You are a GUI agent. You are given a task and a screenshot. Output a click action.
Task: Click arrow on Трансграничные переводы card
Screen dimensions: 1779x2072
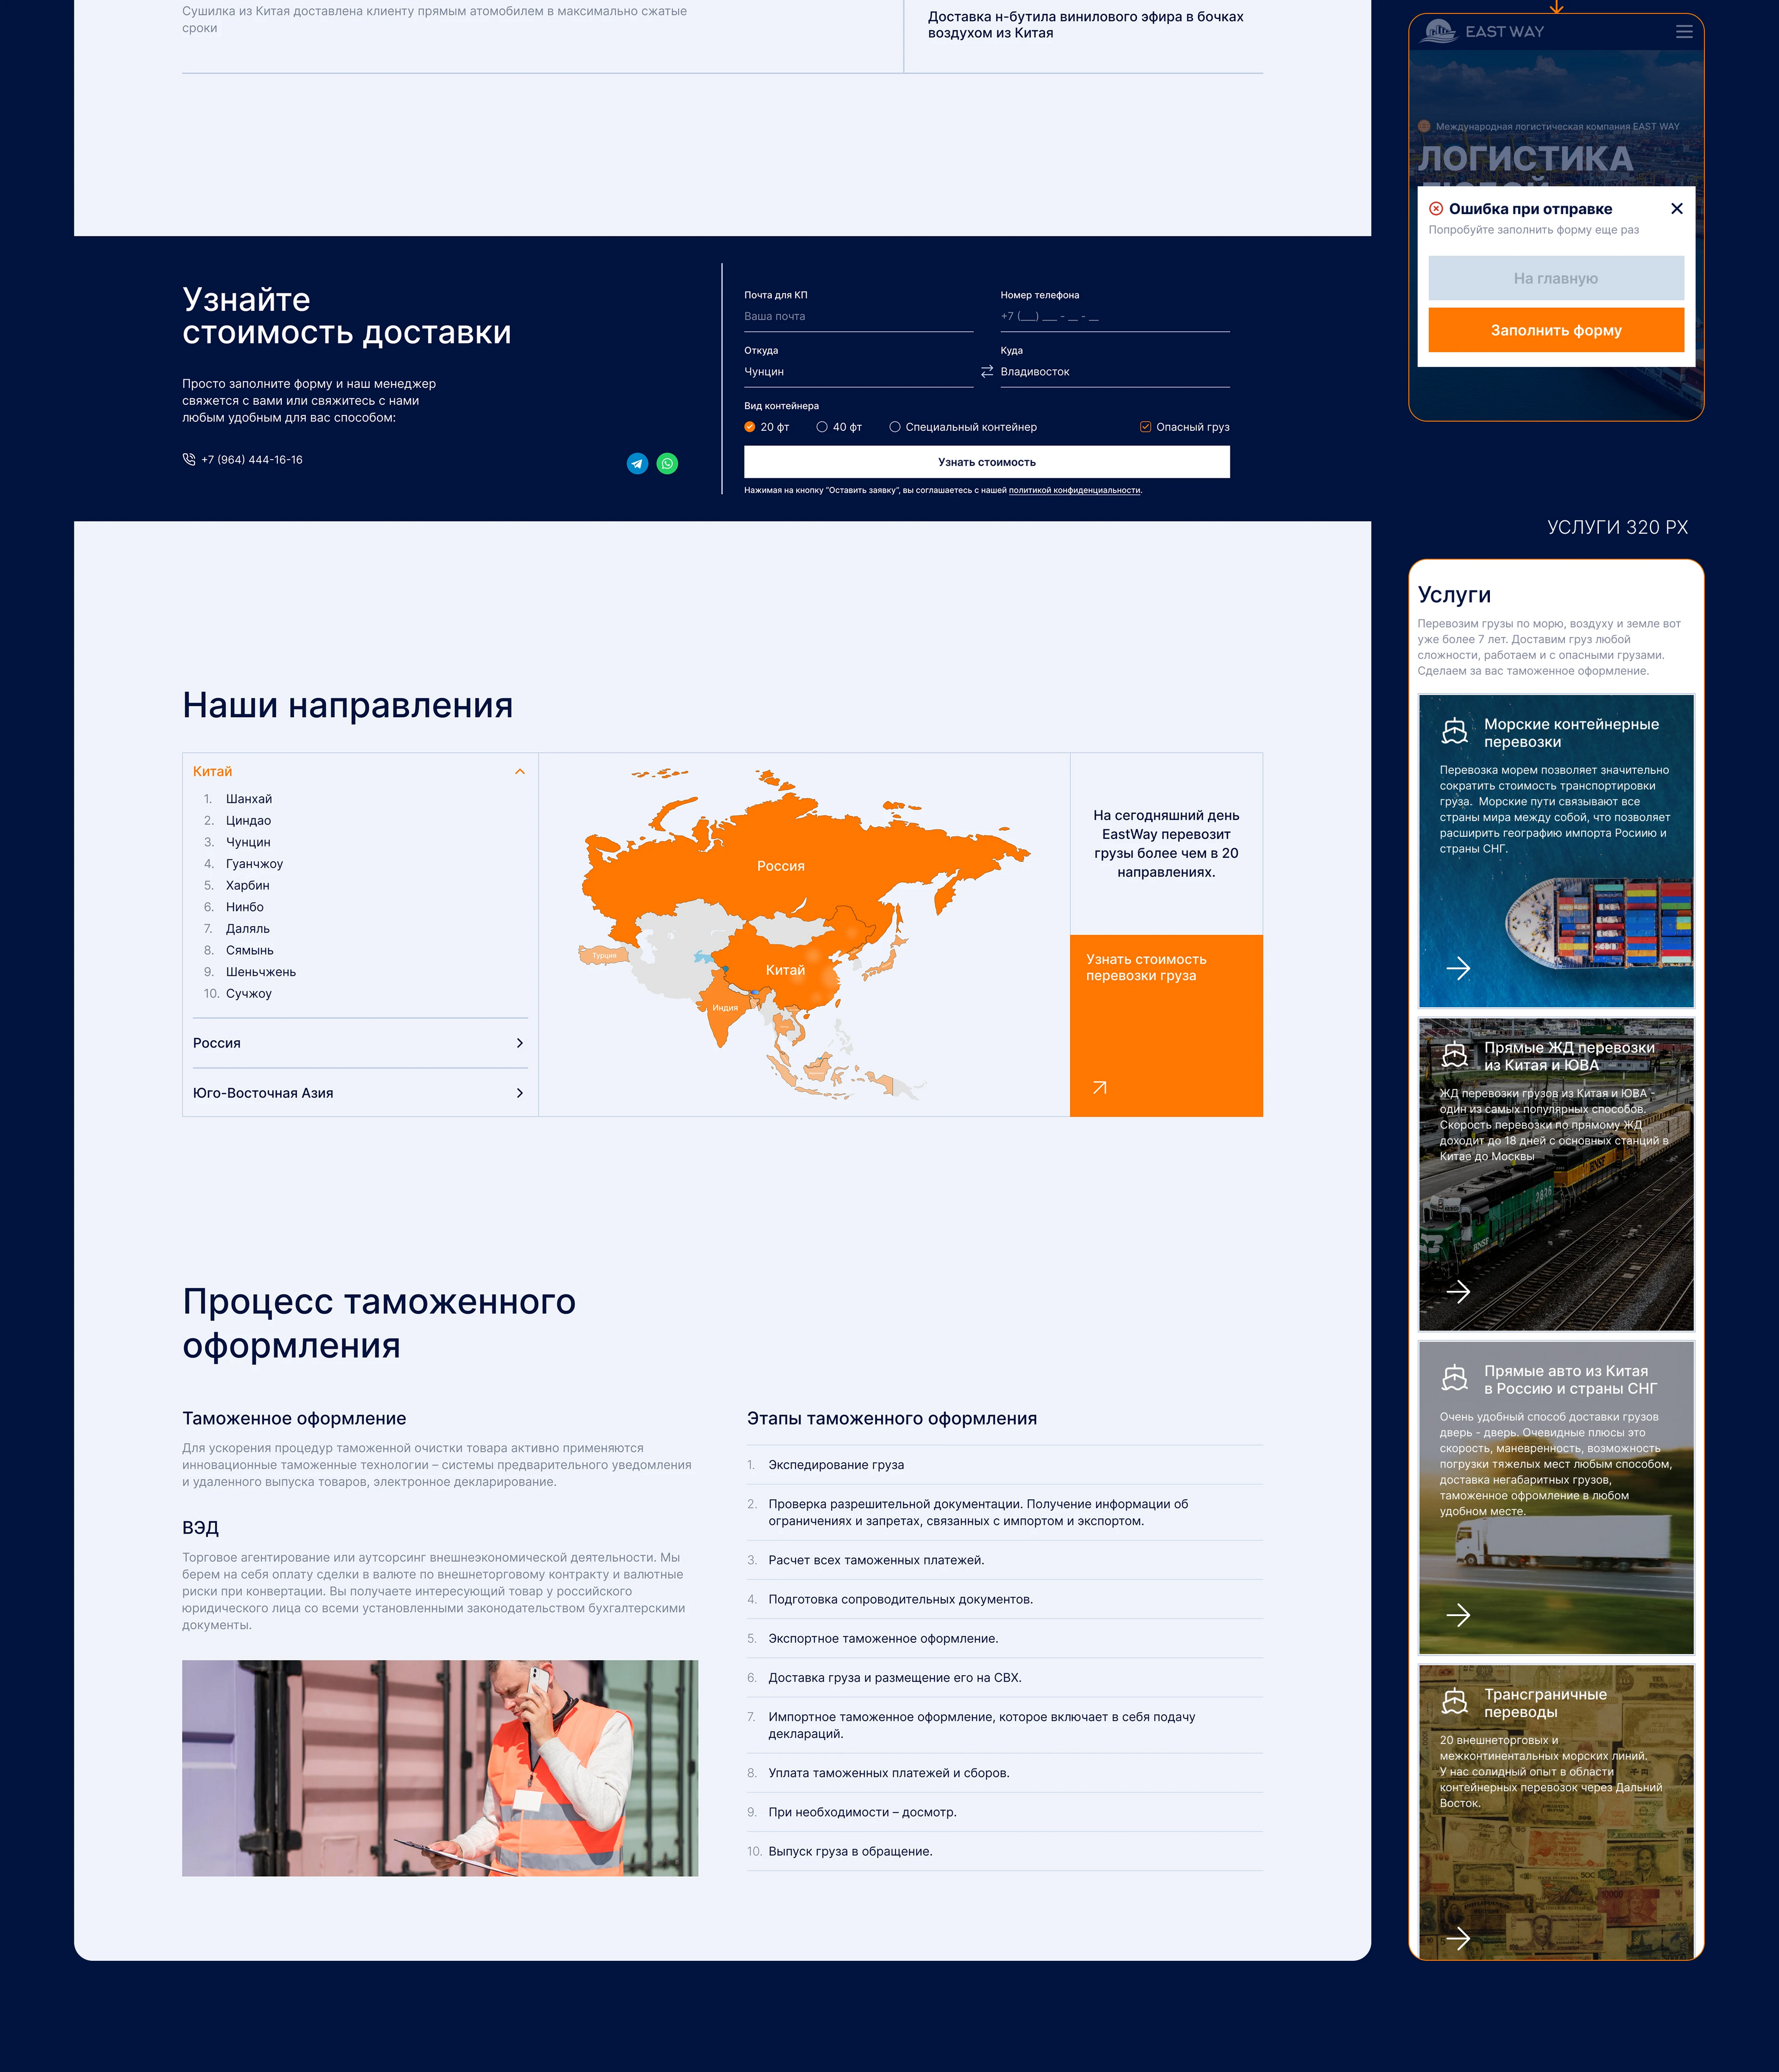(1458, 1938)
